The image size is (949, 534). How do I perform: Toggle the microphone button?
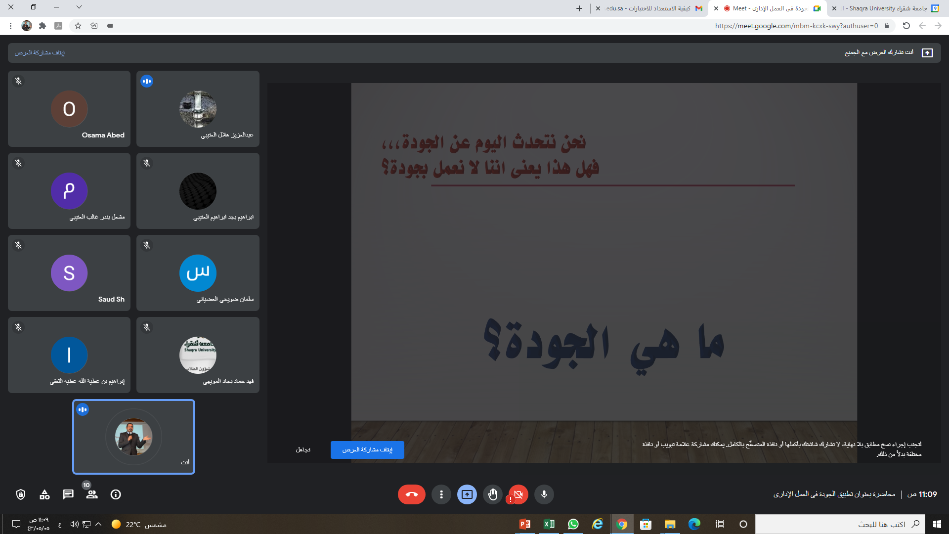544,494
